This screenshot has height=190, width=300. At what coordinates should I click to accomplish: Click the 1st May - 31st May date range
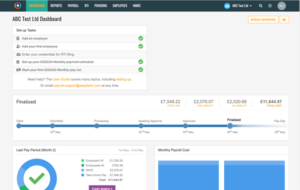coord(131,151)
